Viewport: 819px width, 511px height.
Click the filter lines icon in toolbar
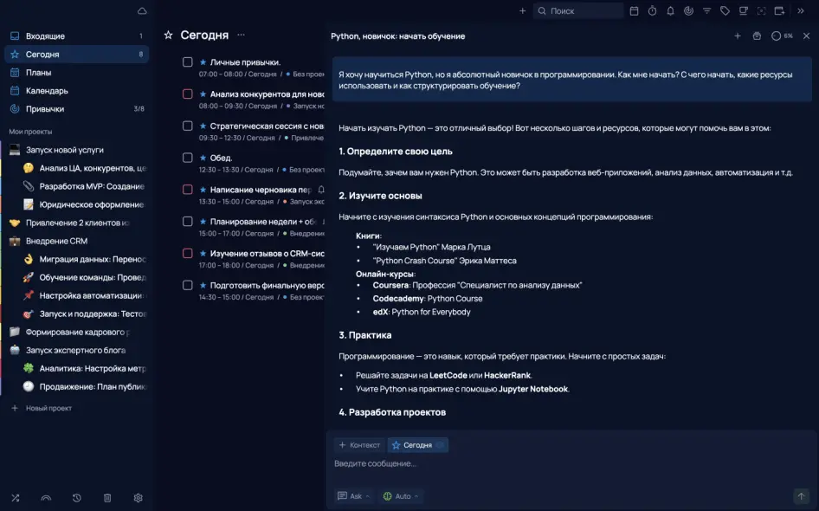pyautogui.click(x=706, y=11)
